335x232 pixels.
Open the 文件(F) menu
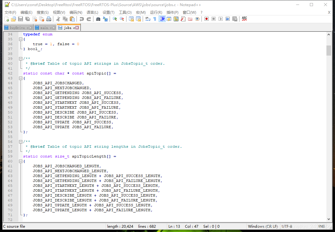point(10,12)
